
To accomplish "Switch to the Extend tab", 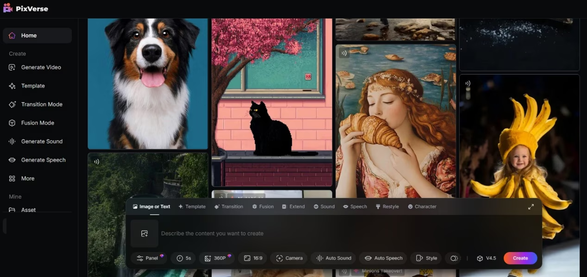I will pos(293,207).
